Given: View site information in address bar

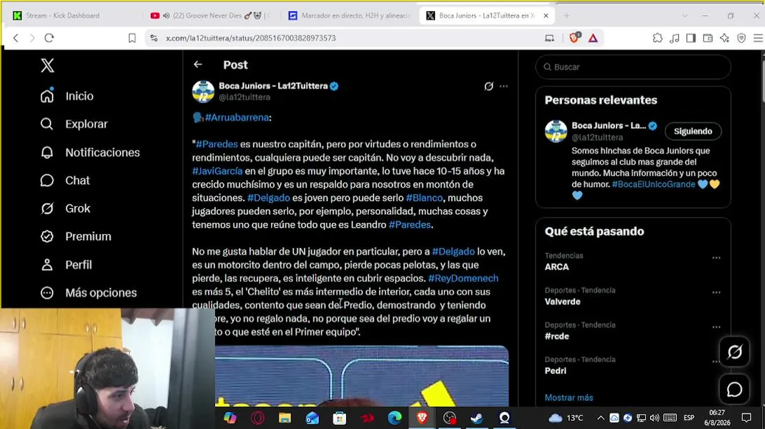Looking at the screenshot, I should click(x=154, y=38).
